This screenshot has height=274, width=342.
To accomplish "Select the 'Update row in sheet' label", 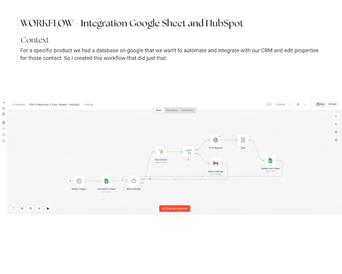I will [270, 168].
